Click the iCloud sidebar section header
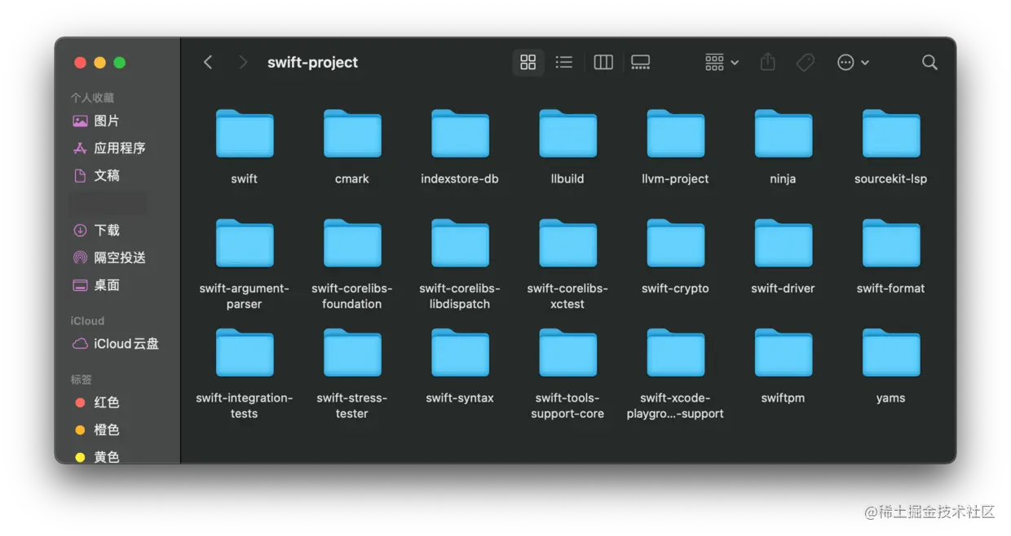The height and width of the screenshot is (536, 1011). click(87, 321)
